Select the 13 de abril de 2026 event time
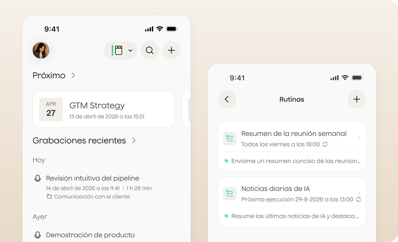The image size is (398, 242). 107,117
